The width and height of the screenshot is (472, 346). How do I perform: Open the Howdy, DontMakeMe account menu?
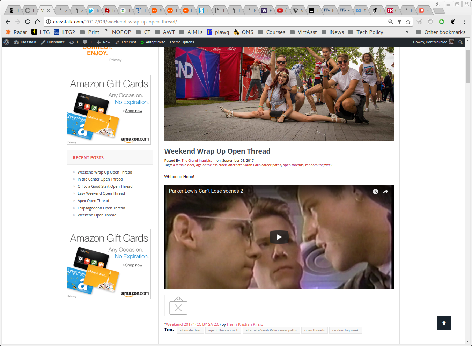click(x=434, y=42)
